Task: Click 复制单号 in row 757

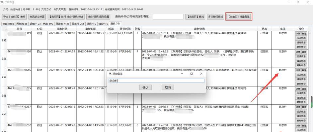Action: (301, 84)
